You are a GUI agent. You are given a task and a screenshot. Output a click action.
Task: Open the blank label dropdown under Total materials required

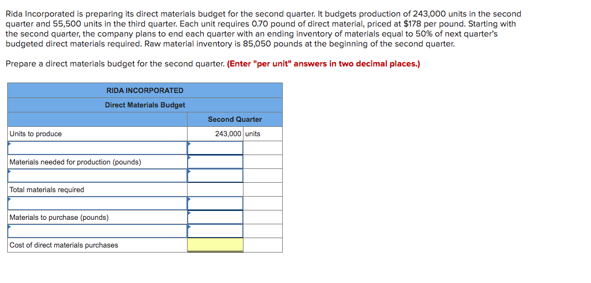click(x=97, y=203)
